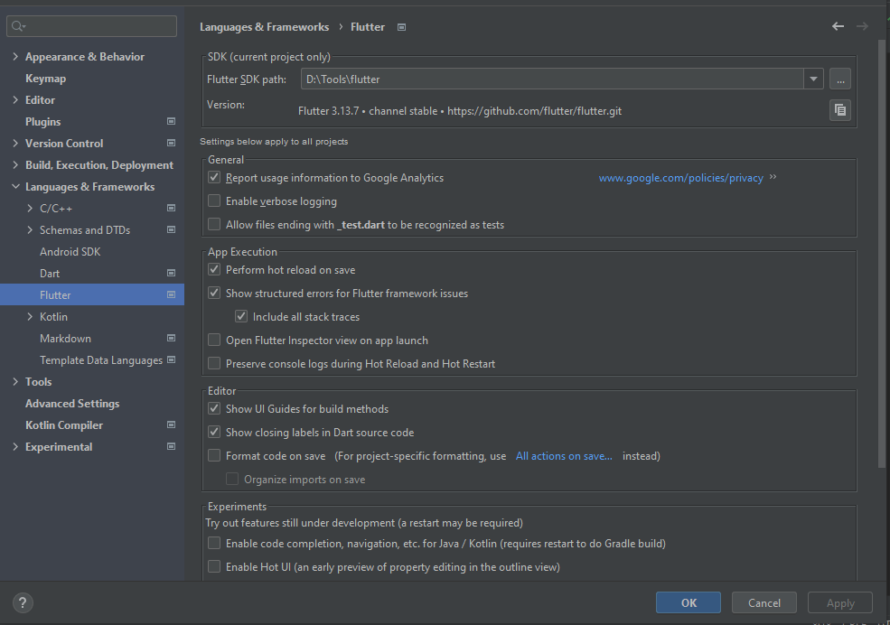Open help via the question mark icon
This screenshot has height=625, width=890.
tap(22, 602)
